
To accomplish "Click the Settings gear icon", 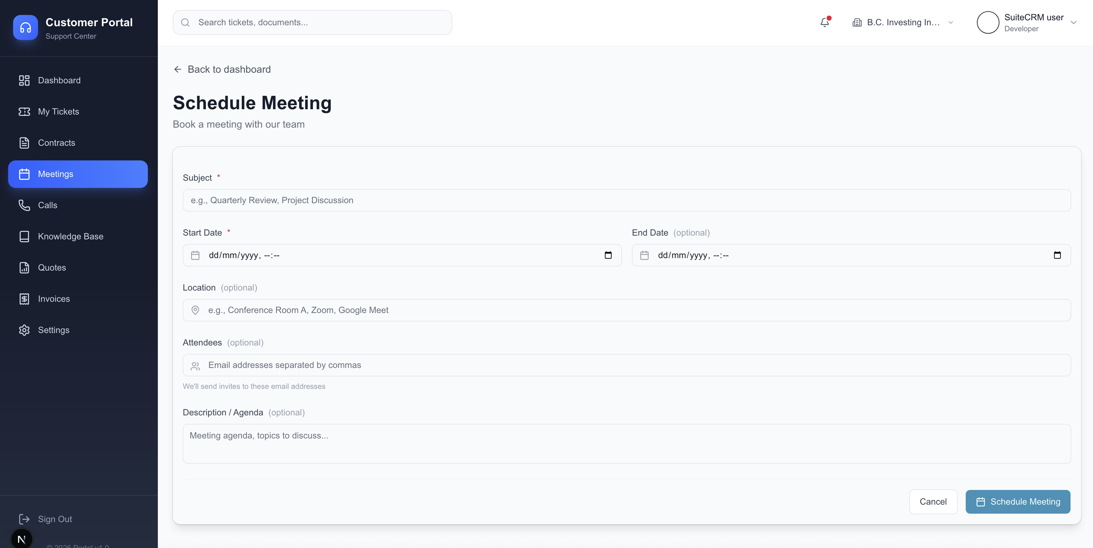I will (24, 330).
